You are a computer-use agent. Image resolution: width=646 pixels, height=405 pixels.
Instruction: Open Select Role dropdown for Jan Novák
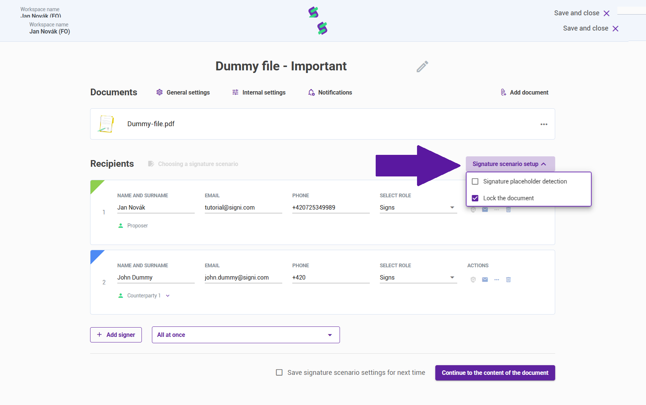418,207
